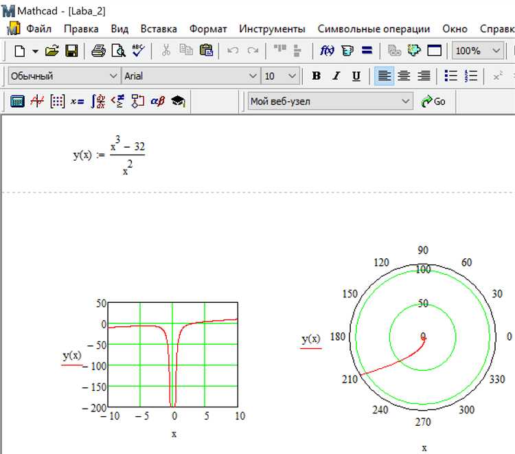This screenshot has width=515, height=454.
Task: Open Insert Function f(x) dialog
Action: 327,50
